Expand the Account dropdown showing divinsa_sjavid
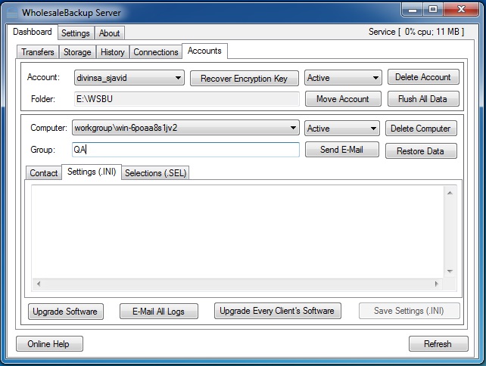The height and width of the screenshot is (366, 486). (x=129, y=78)
